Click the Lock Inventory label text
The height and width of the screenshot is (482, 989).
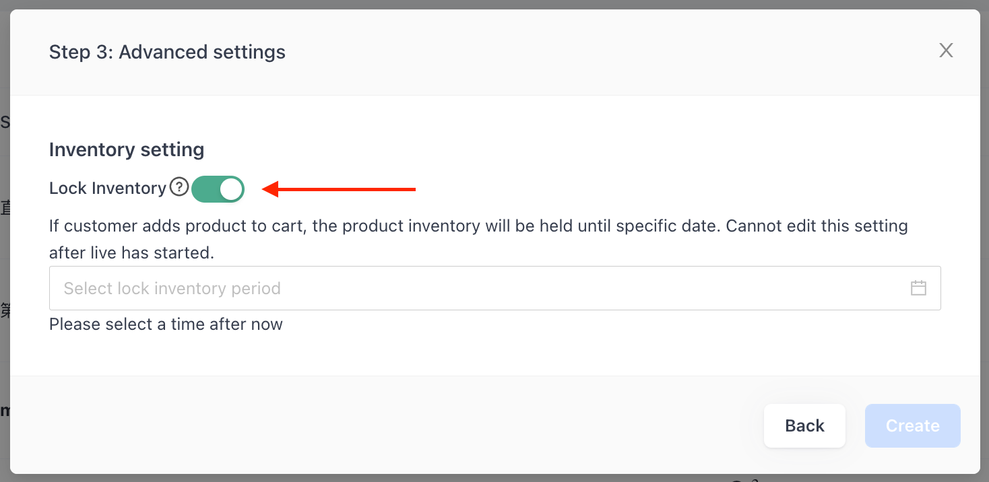tap(108, 188)
